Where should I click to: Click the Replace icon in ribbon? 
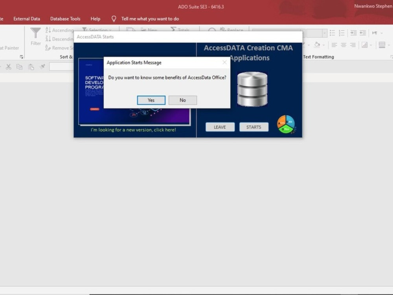[222, 29]
